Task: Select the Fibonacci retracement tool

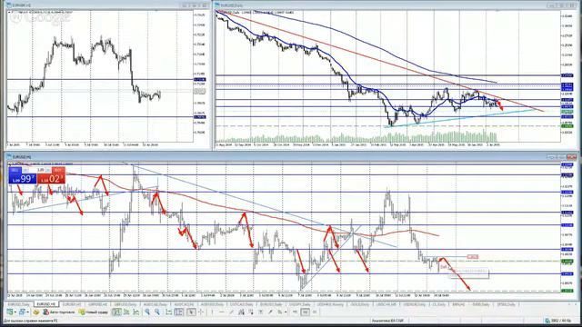Action: (x=251, y=312)
